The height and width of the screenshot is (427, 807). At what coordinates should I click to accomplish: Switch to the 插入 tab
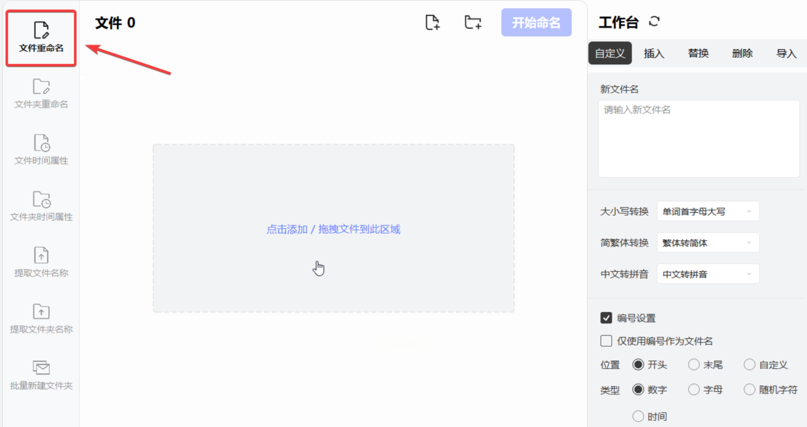point(654,53)
